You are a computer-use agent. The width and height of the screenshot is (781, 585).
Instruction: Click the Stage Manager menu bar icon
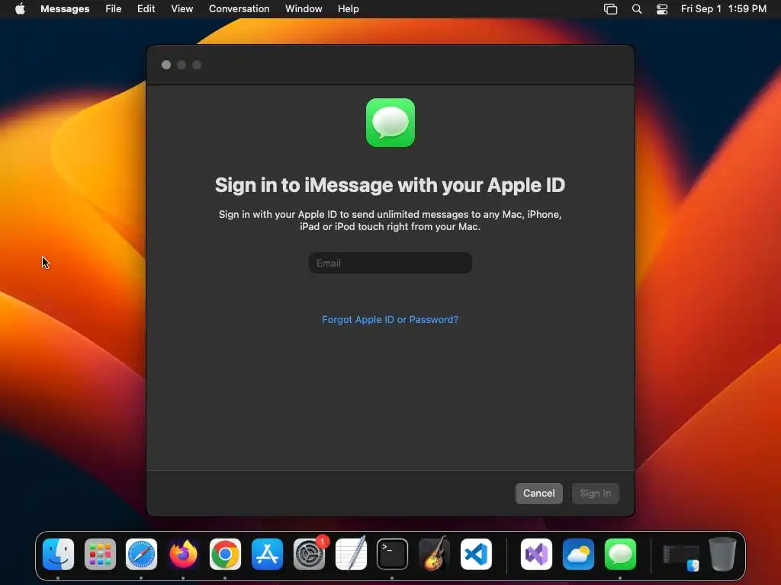(611, 9)
